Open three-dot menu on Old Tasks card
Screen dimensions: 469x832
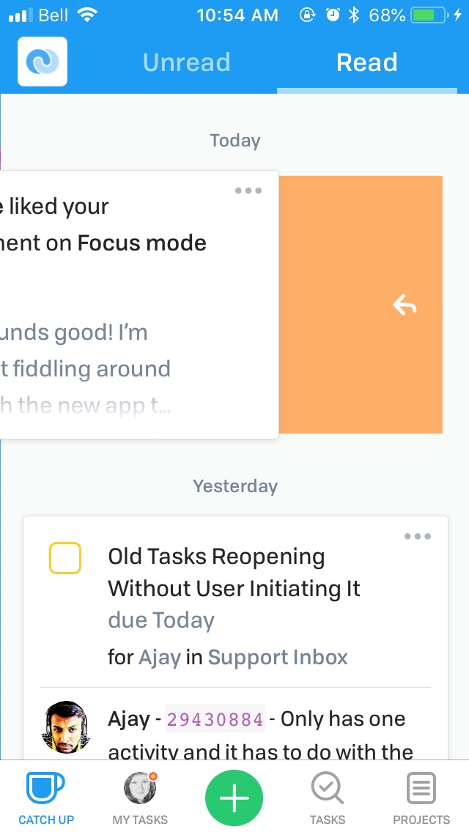(418, 536)
